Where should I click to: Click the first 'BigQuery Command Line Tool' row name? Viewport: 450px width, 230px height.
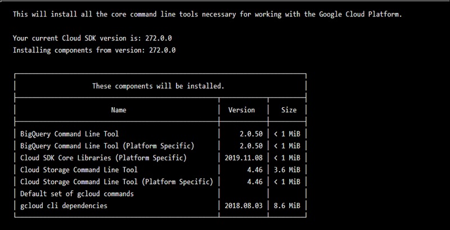[x=69, y=134]
